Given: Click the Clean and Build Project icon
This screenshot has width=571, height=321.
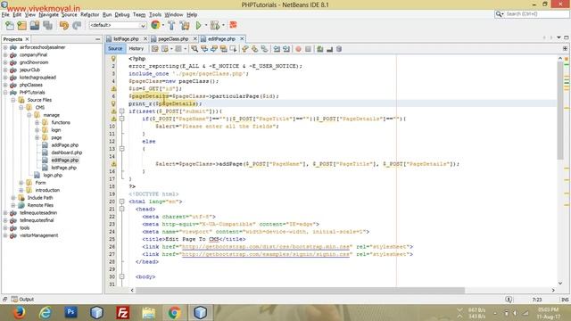Looking at the screenshot, I should tap(185, 25).
